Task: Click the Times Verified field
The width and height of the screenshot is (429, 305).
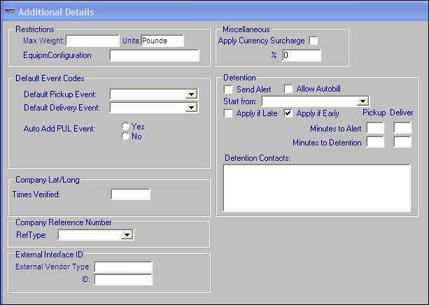Action: (130, 194)
